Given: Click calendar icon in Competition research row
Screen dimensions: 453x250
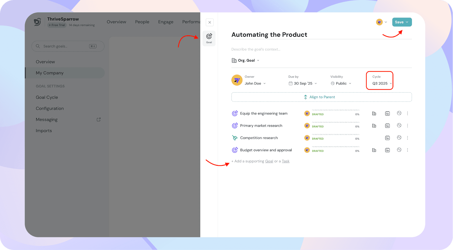Looking at the screenshot, I should point(387,138).
